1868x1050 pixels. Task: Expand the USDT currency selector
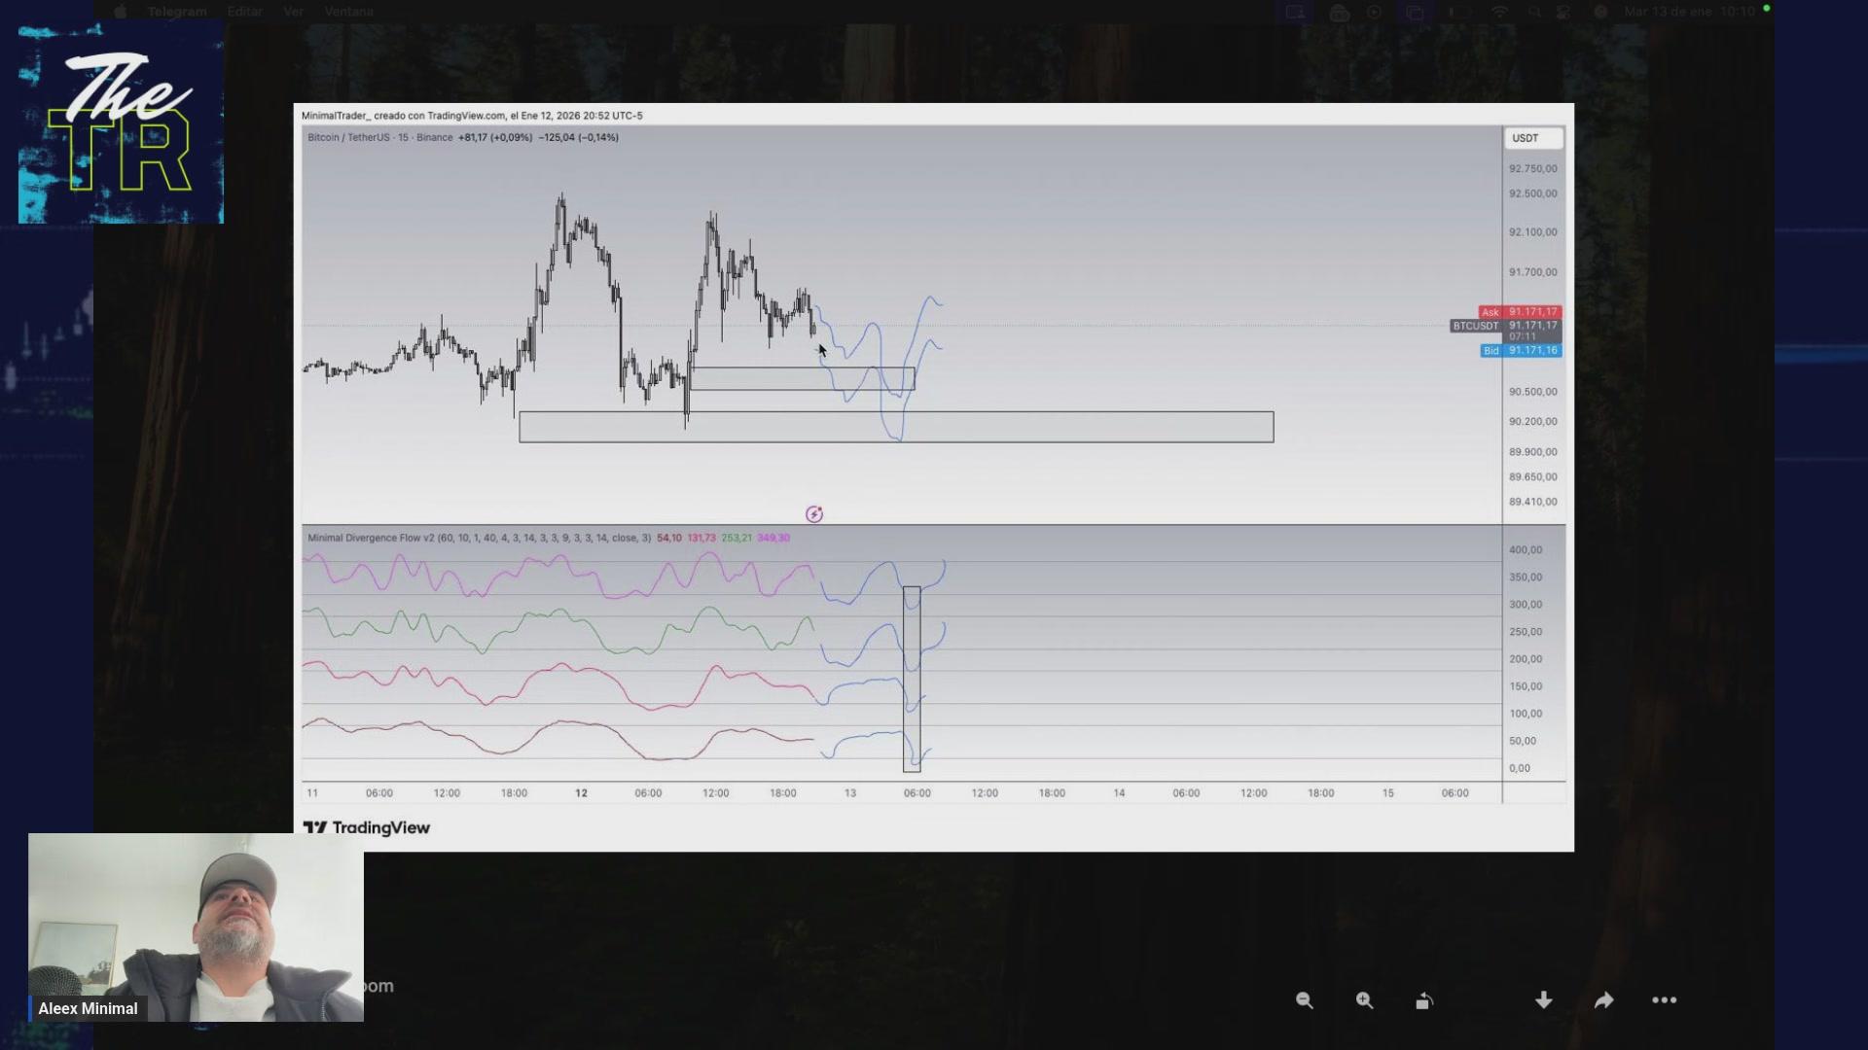pyautogui.click(x=1533, y=138)
